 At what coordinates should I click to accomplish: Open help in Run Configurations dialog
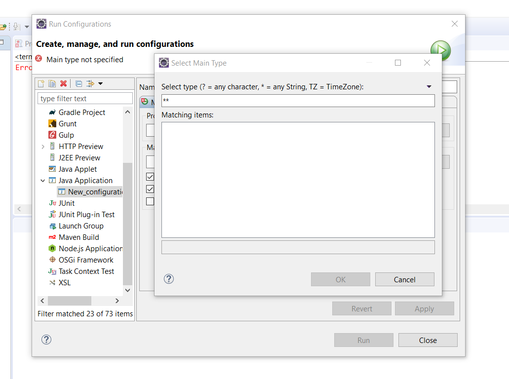pyautogui.click(x=46, y=340)
